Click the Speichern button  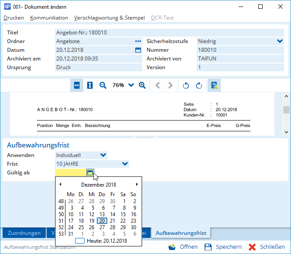click(x=223, y=247)
